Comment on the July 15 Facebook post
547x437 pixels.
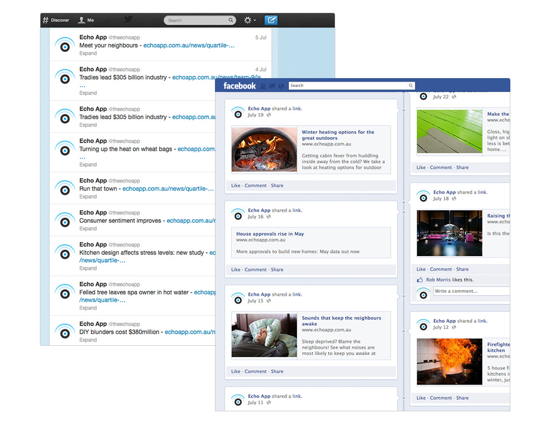pyautogui.click(x=255, y=371)
